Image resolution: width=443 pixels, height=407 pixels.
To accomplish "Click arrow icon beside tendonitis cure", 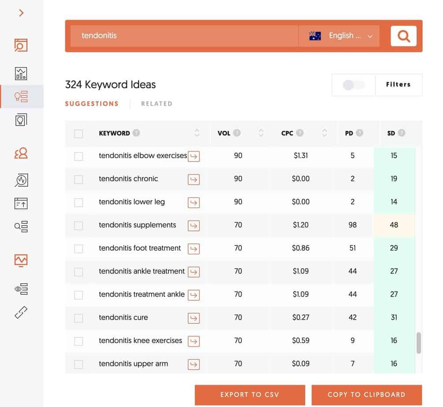I will [194, 318].
